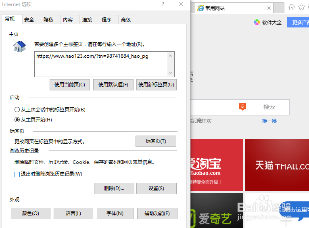Switch to the 高级 tab
The width and height of the screenshot is (309, 228).
coord(126,20)
